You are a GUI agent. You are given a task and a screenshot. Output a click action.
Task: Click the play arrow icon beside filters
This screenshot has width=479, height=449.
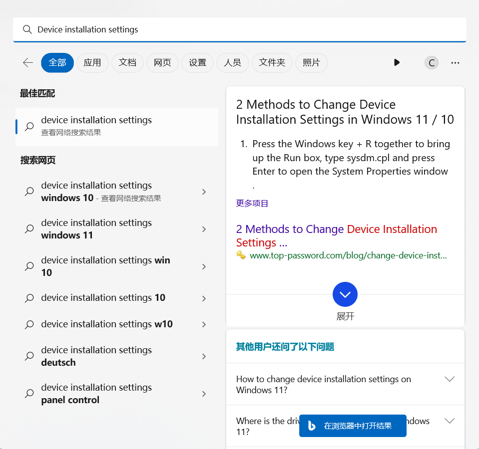(x=397, y=62)
